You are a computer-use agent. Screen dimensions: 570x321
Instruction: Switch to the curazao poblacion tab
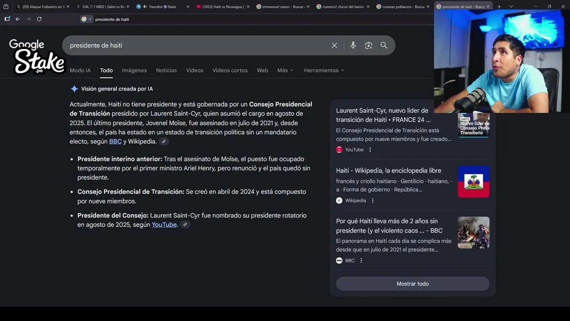pos(403,7)
